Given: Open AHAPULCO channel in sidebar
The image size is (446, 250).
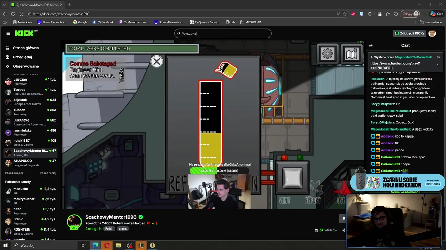Looking at the screenshot, I should click(31, 163).
